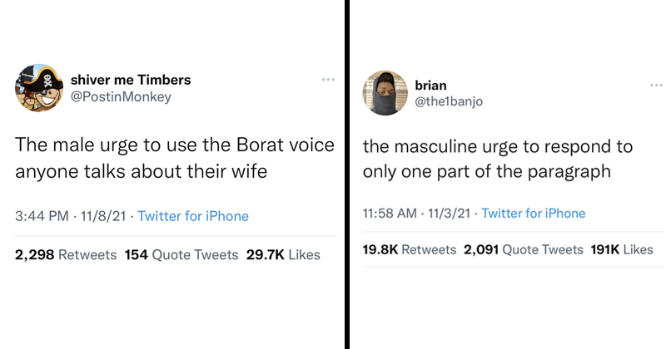Click Twitter for iPhone under the Borat tweet

[192, 216]
